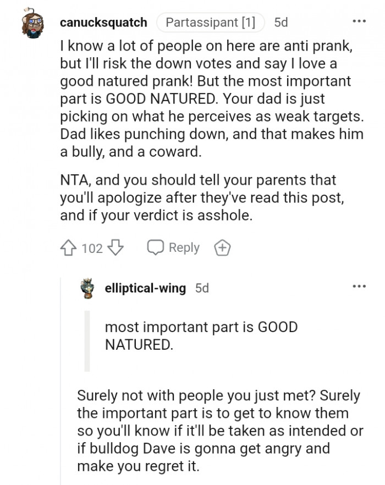This screenshot has height=485, width=385.
Task: Click the 5d timestamp on canucksquatch's comment
Action: 280,23
